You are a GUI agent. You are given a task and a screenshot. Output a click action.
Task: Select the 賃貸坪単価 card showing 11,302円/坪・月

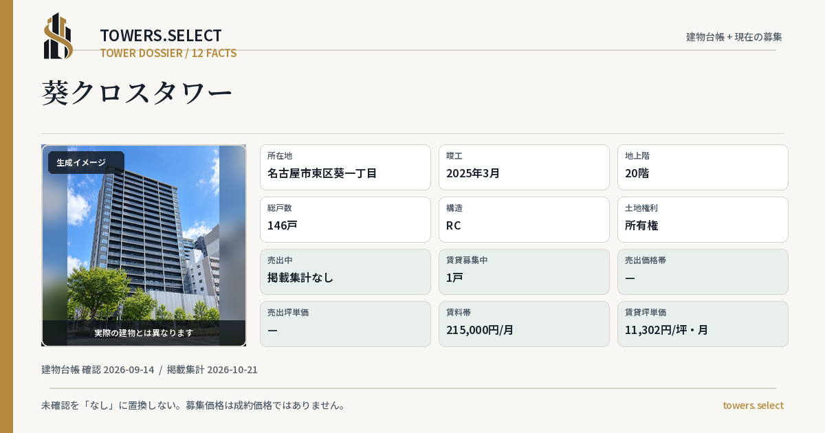(x=703, y=324)
